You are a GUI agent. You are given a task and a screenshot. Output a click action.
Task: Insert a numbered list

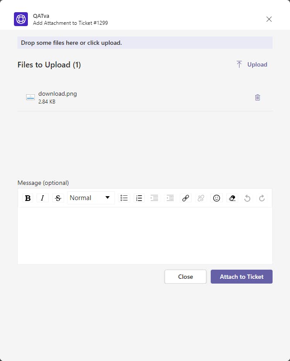(x=139, y=198)
